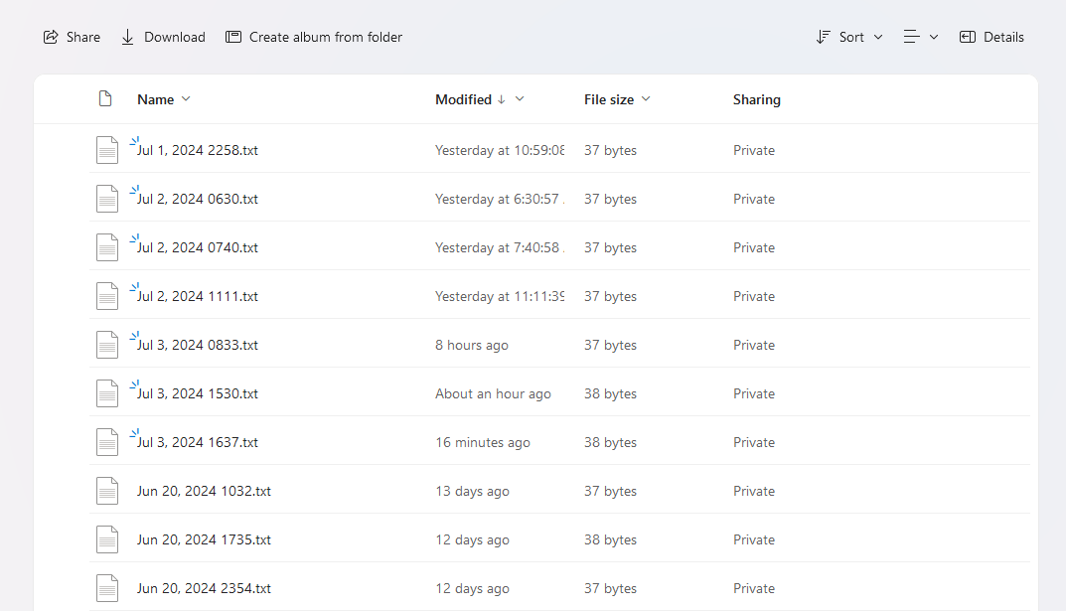Click 38 bytes size of Jun 20 1735.txt
The image size is (1066, 611).
pyautogui.click(x=611, y=539)
